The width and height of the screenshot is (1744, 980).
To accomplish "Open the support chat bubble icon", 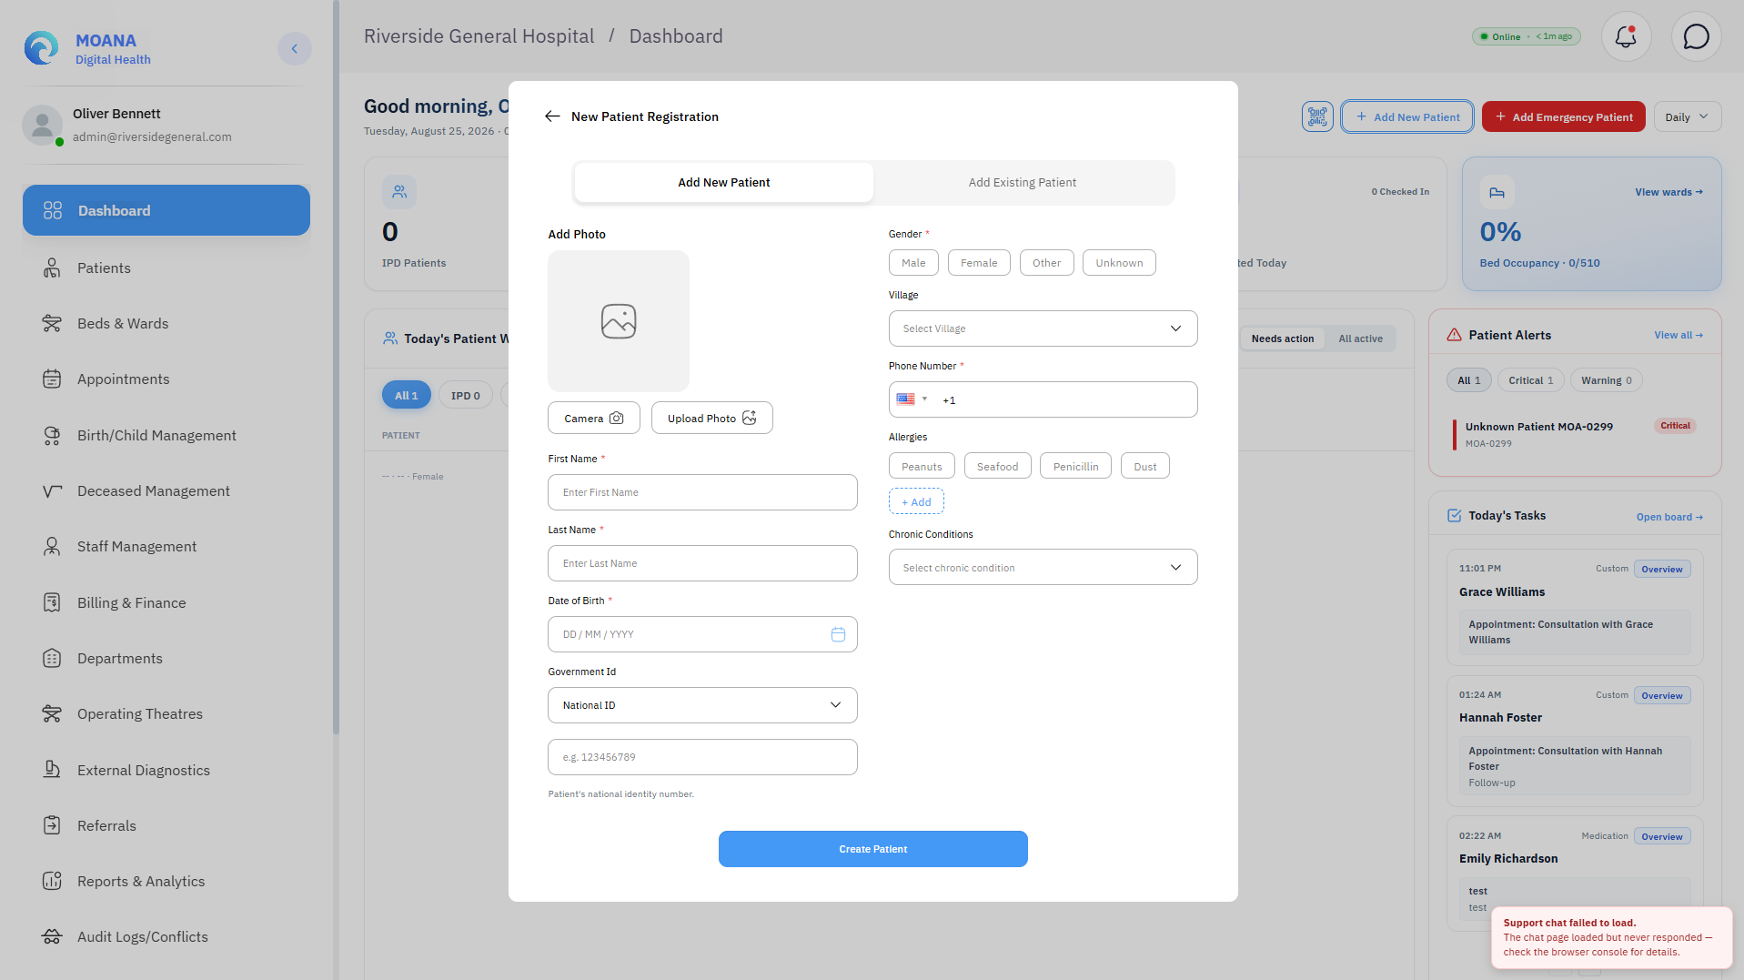I will pyautogui.click(x=1696, y=36).
